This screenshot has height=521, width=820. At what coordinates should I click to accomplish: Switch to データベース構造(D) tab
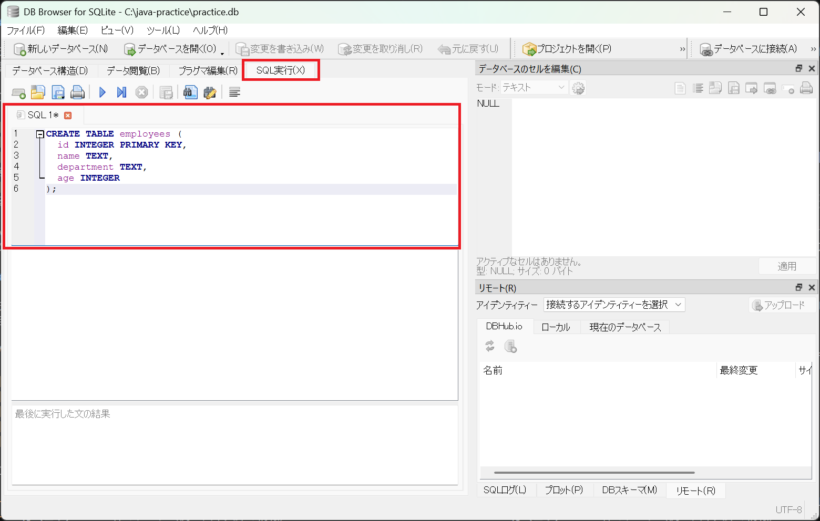(x=50, y=70)
